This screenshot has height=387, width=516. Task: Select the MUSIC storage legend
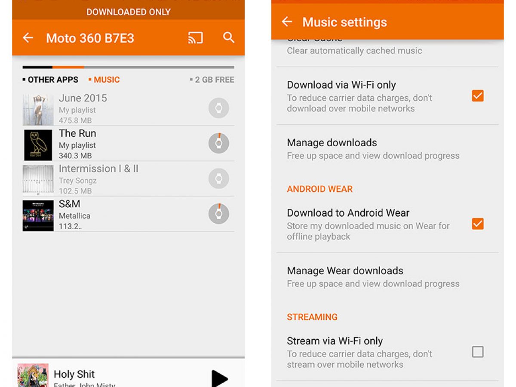click(104, 80)
